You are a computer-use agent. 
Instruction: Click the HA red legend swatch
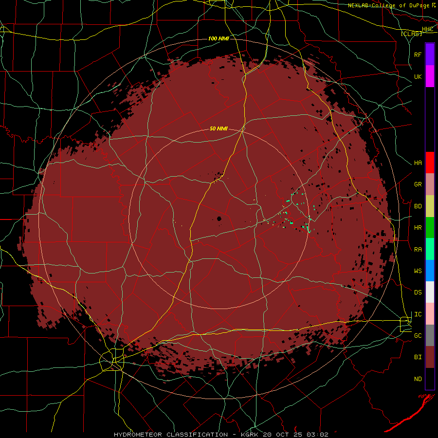tap(430, 163)
